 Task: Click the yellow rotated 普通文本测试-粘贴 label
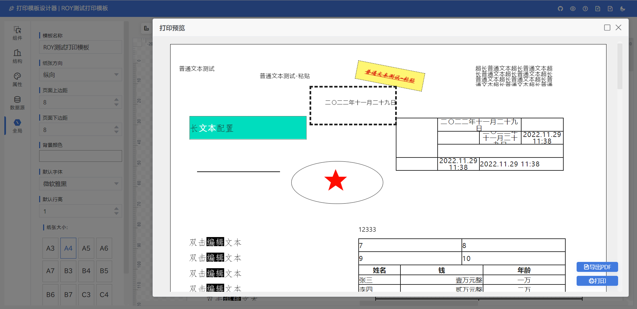click(390, 76)
